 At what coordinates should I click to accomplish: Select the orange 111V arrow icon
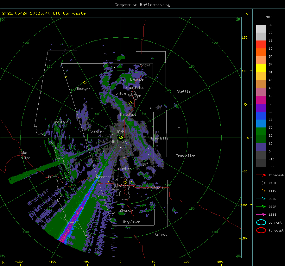[x=261, y=191]
